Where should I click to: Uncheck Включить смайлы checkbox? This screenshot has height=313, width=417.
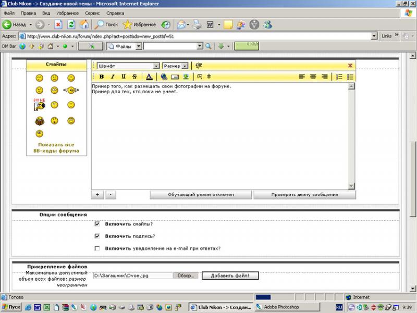click(x=97, y=224)
